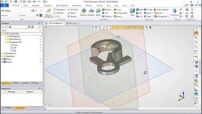Open the Measure ribbon tab
The width and height of the screenshot is (202, 114).
(89, 5)
